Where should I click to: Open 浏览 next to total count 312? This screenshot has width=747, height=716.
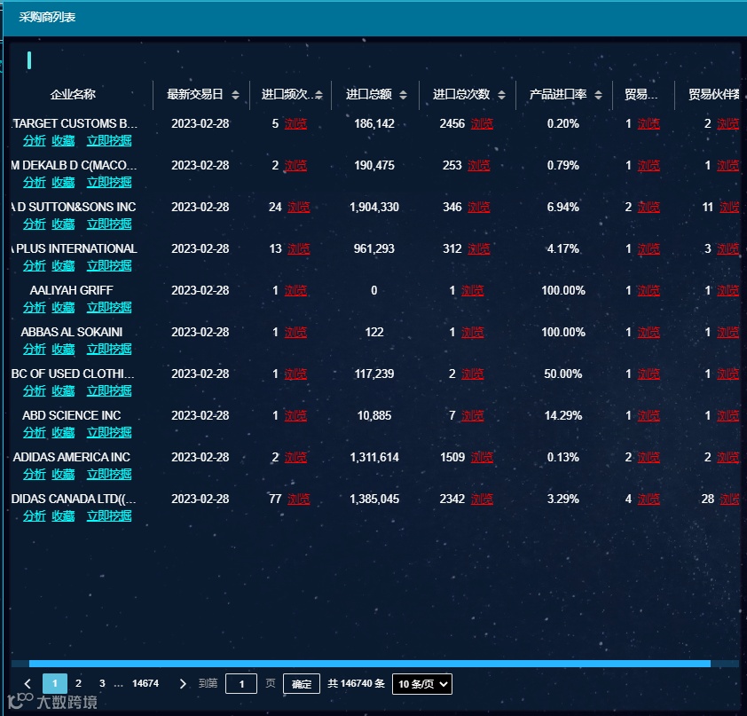479,248
